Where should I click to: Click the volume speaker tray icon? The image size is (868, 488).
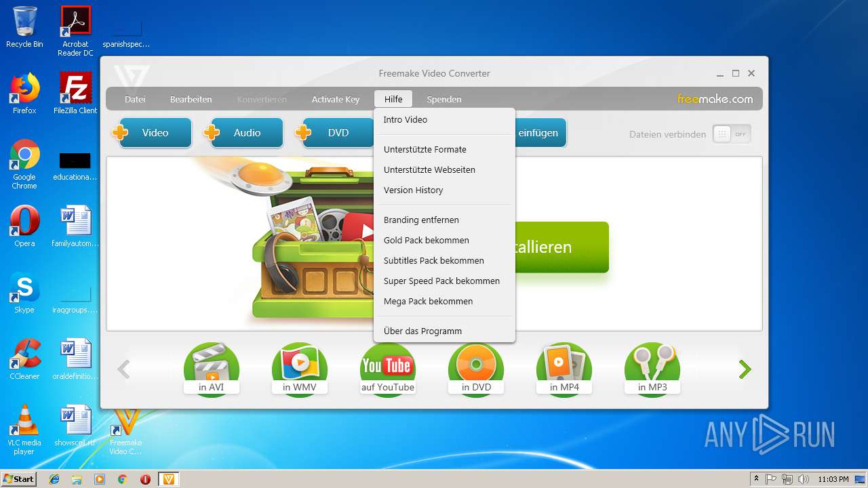pyautogui.click(x=804, y=479)
